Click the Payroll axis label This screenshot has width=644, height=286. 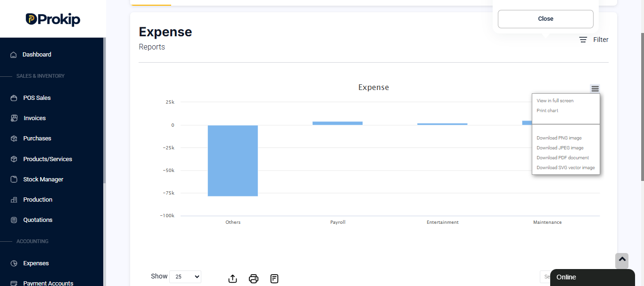point(338,222)
